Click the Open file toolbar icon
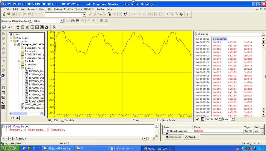This screenshot has height=151, width=266. (9, 14)
